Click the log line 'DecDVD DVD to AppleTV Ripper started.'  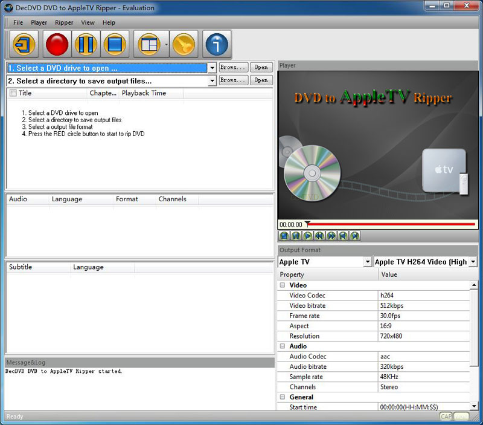[x=64, y=371]
